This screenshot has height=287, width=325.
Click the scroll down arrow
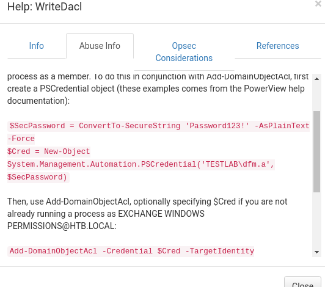point(316,252)
